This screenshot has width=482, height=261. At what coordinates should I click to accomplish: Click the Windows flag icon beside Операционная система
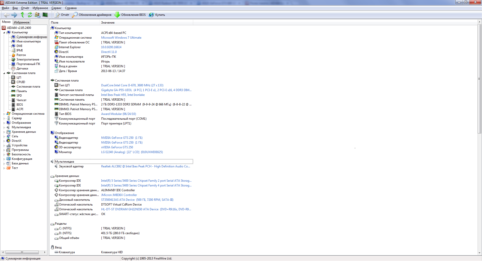(x=56, y=37)
